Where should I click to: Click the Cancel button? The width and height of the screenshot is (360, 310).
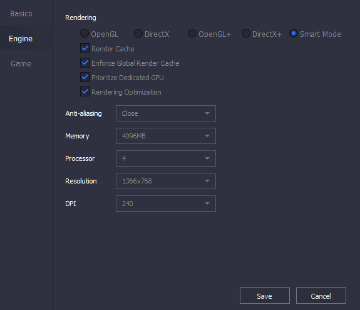[x=321, y=296]
